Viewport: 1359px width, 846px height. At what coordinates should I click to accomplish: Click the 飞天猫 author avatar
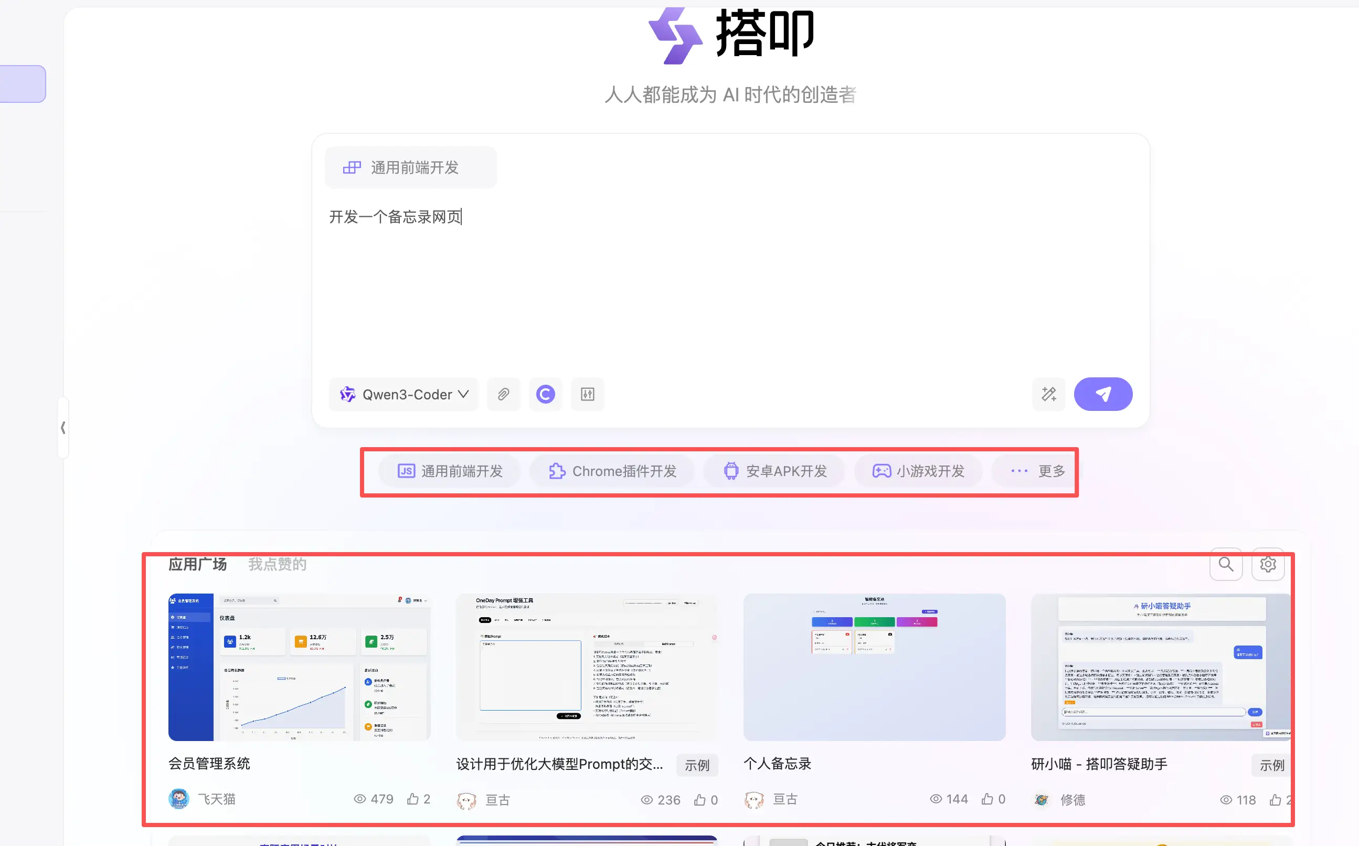pyautogui.click(x=178, y=799)
